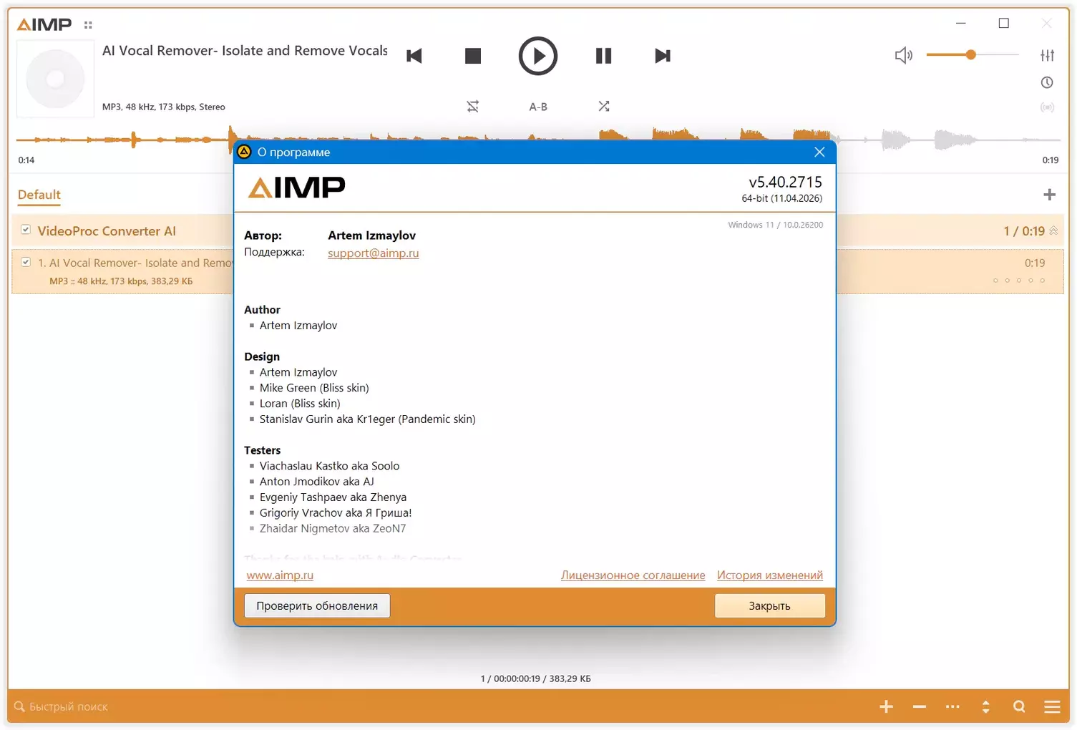Click the Закрыть button
1077x730 pixels.
(x=770, y=605)
